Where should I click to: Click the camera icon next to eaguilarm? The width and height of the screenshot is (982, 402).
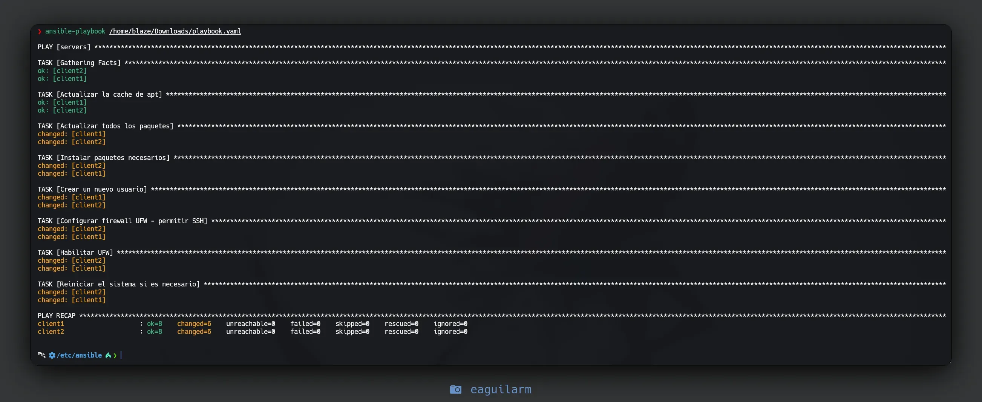[456, 390]
